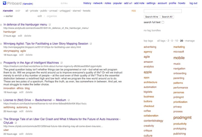Open the RSS feed link

(134, 11)
